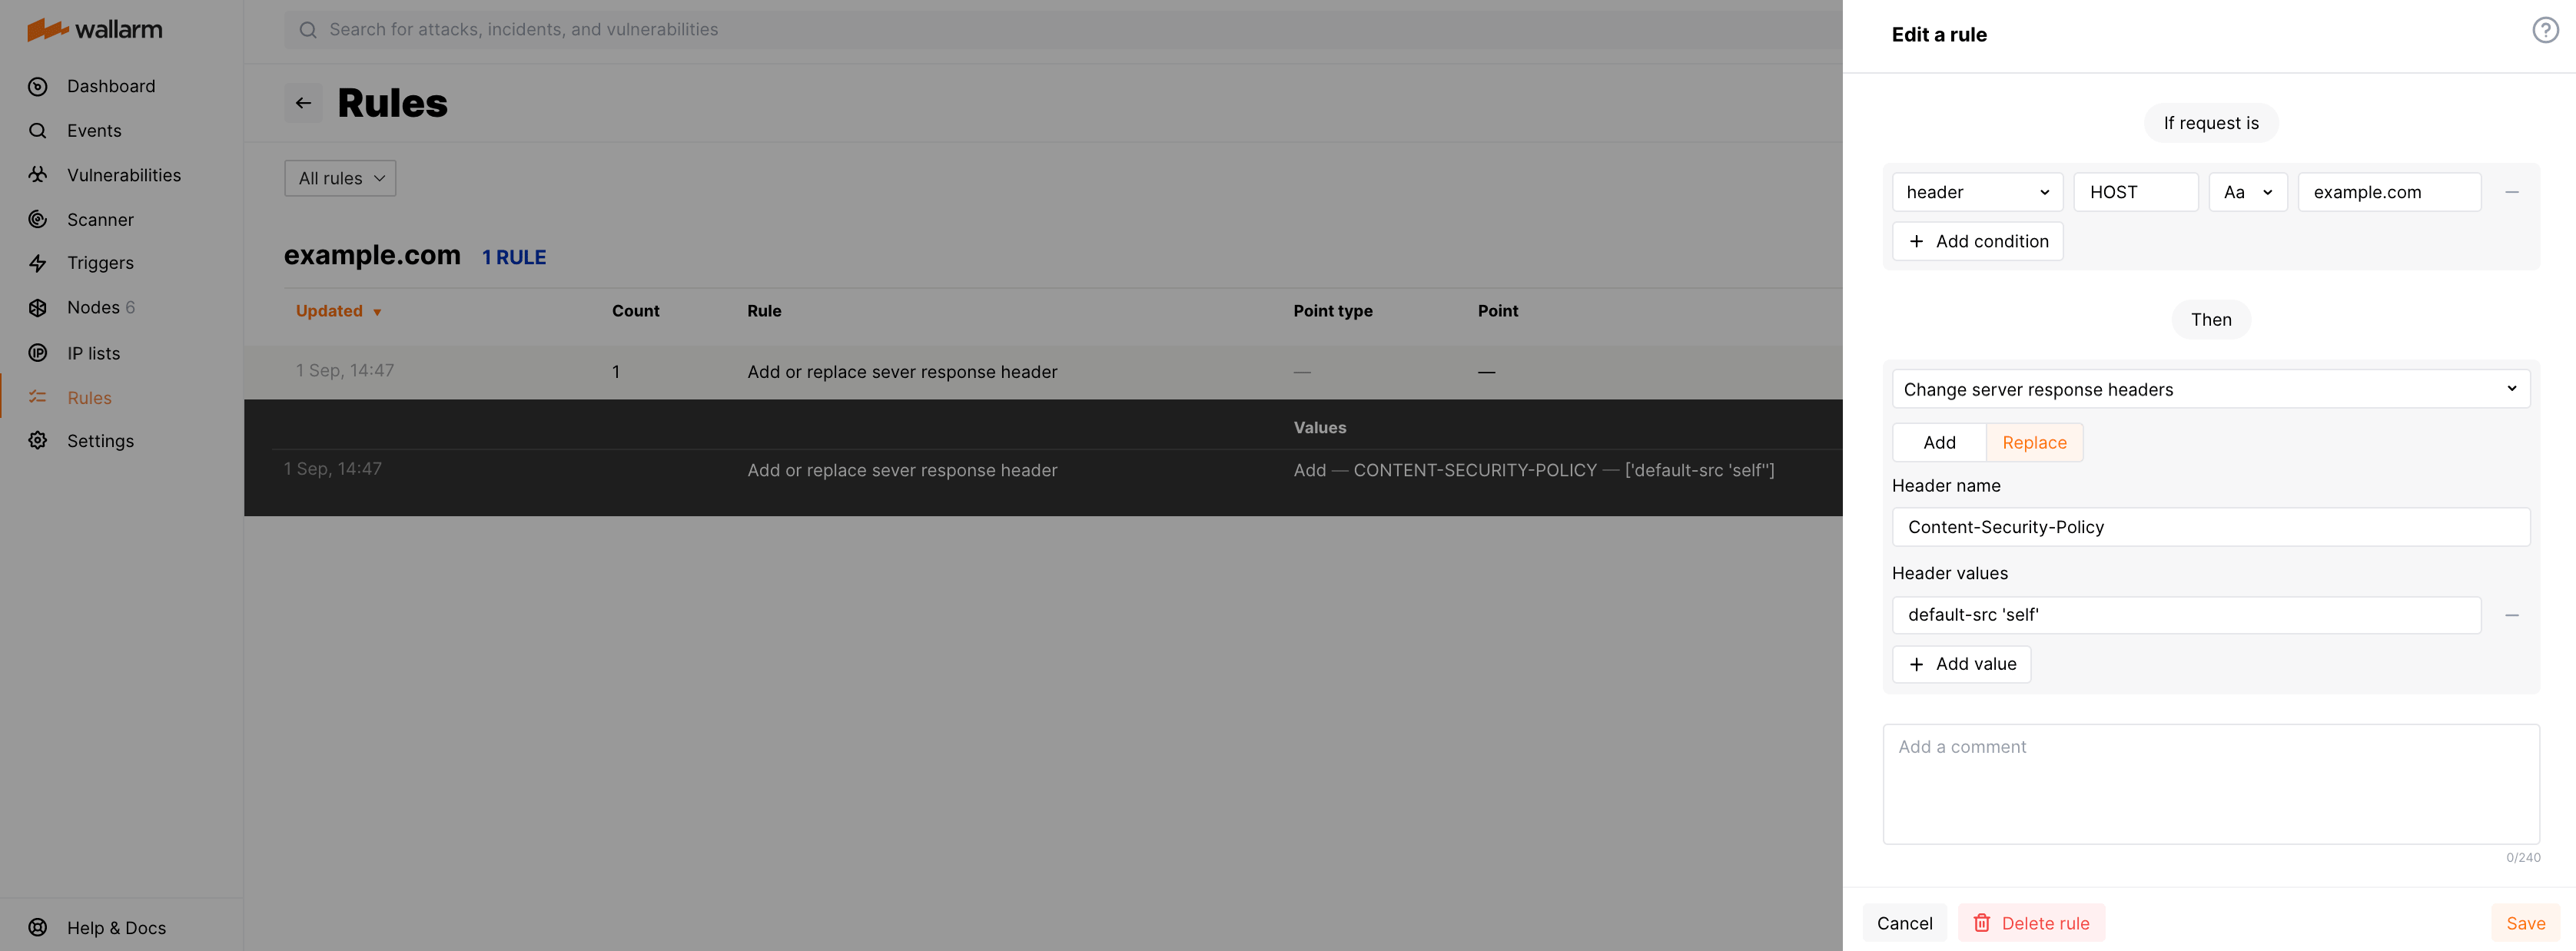This screenshot has width=2576, height=951.
Task: Open the Dashboard from the sidebar
Action: click(111, 86)
